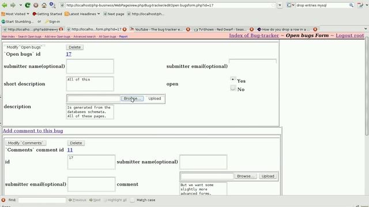Open the comment id 11 link
This screenshot has height=207, width=369.
(70, 149)
